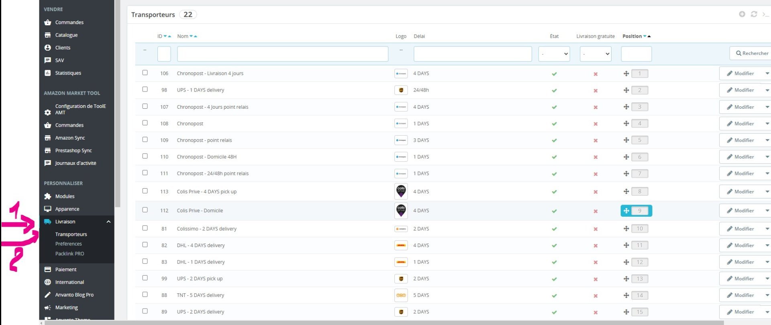771x325 pixels.
Task: Open the Livraison gratuite filter dropdown
Action: click(596, 54)
